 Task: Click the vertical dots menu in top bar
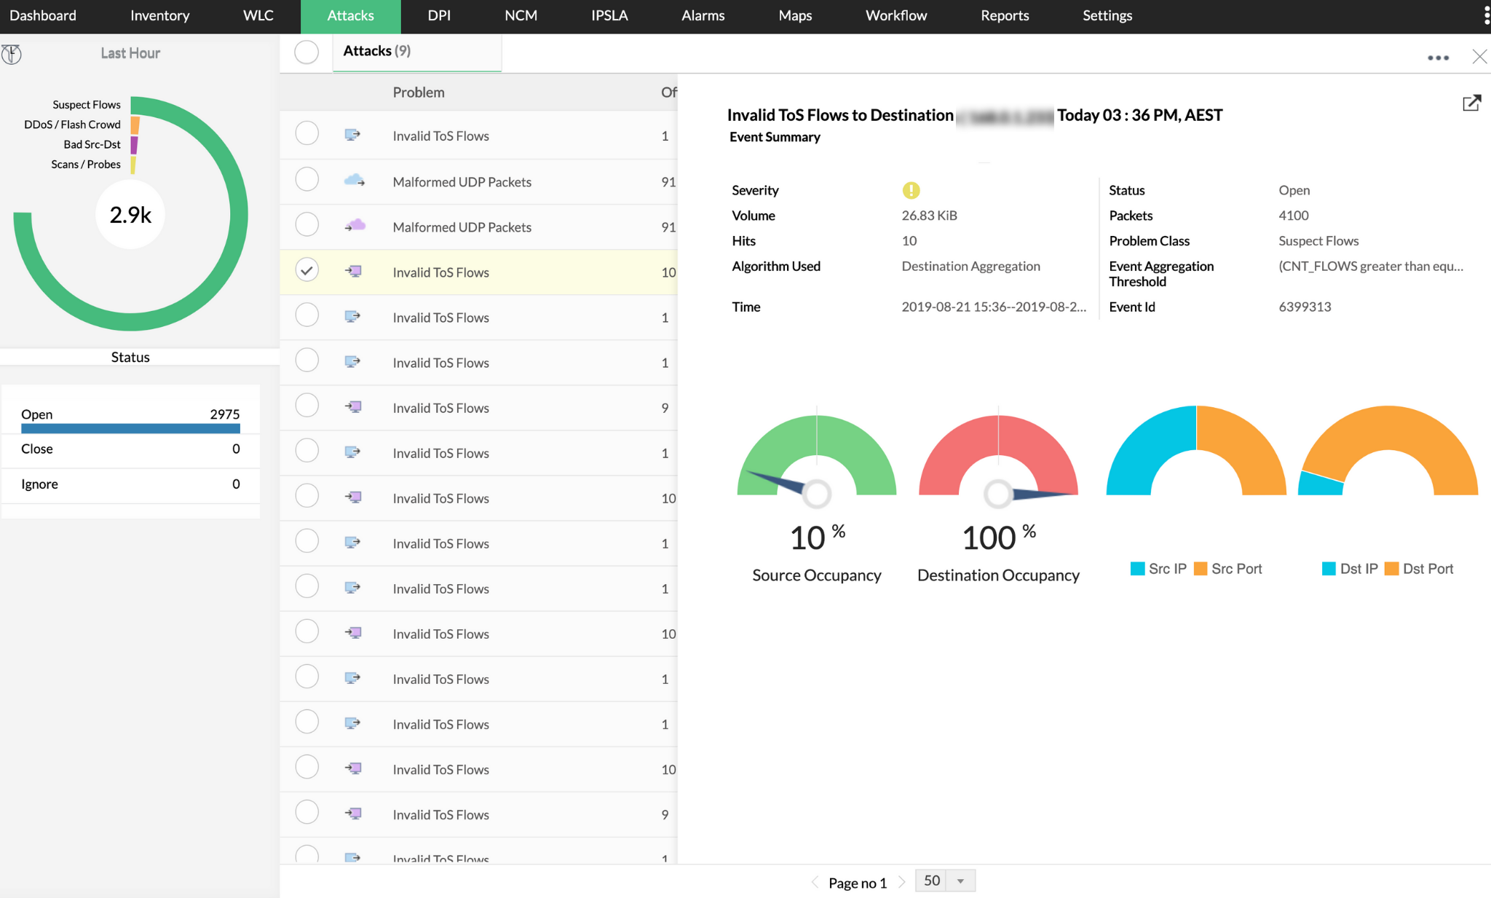[x=1486, y=15]
